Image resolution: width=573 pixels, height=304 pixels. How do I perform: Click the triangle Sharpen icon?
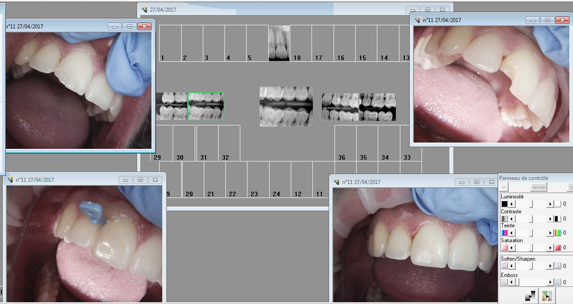558,266
